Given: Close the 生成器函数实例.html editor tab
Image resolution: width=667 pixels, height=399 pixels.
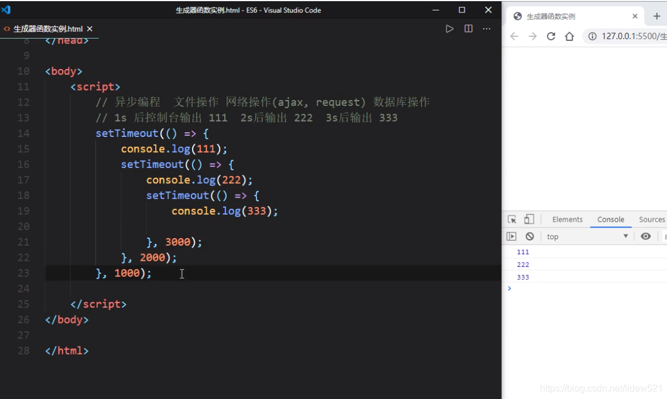Looking at the screenshot, I should (x=90, y=29).
